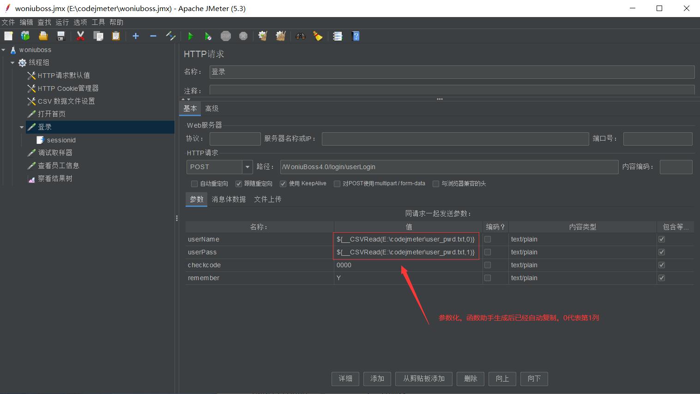
Task: Click the Open file folder icon
Action: (43, 36)
